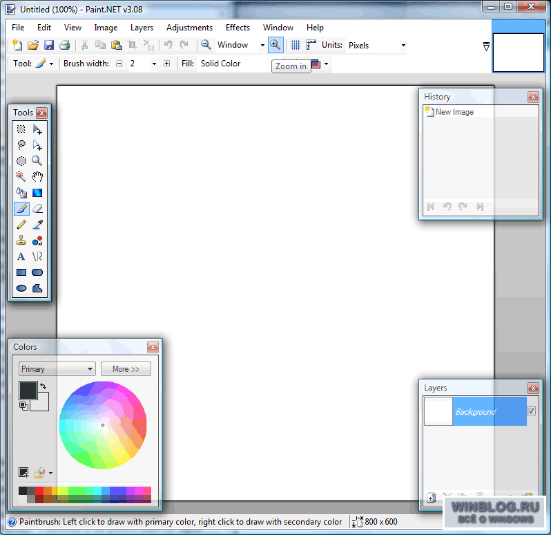This screenshot has width=551, height=535.
Task: Click the primary color swatch
Action: 28,391
